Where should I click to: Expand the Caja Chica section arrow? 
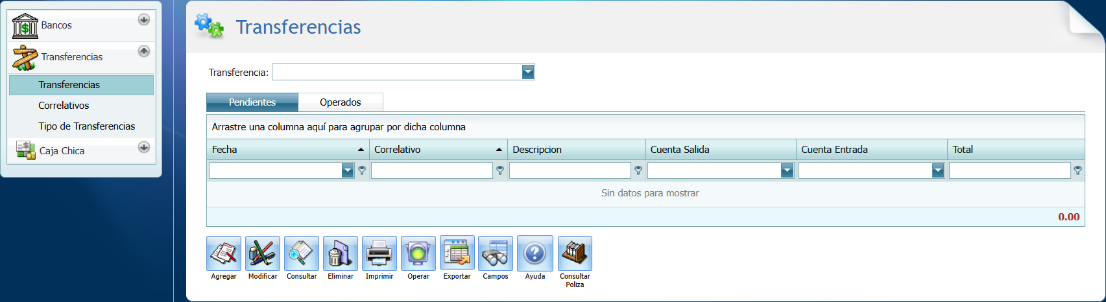point(144,147)
